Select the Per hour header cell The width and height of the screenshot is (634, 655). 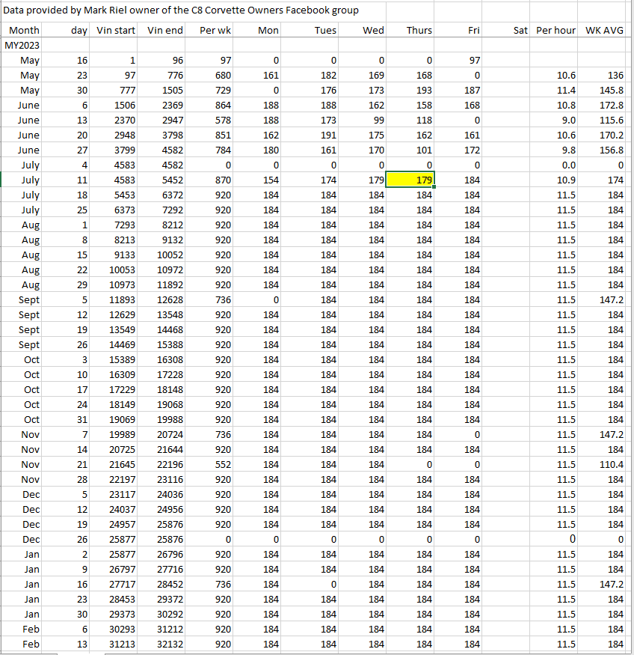[x=555, y=30]
